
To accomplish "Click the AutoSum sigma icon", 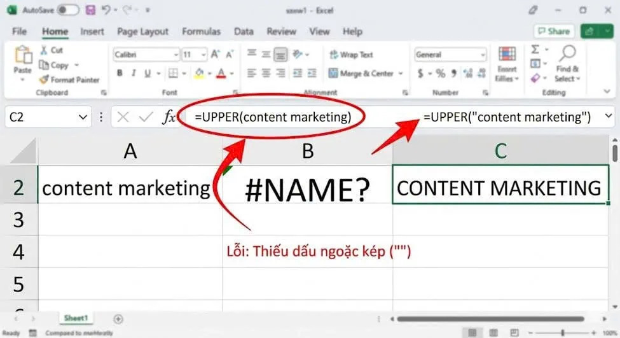I will (535, 50).
